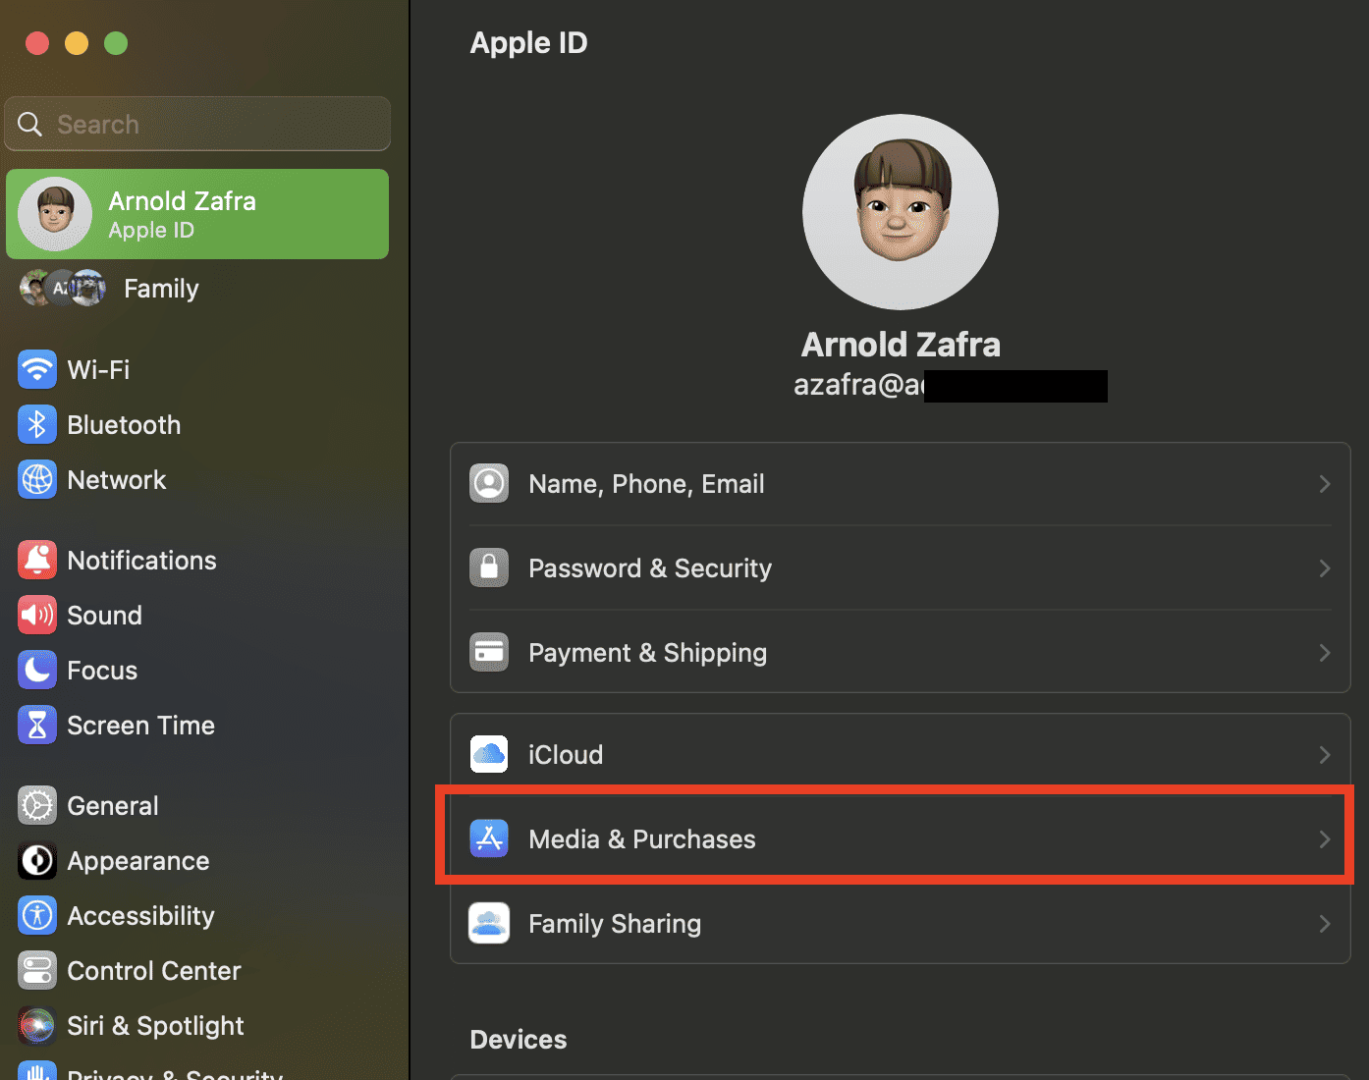This screenshot has height=1080, width=1369.
Task: Open Family in the sidebar
Action: click(x=160, y=289)
